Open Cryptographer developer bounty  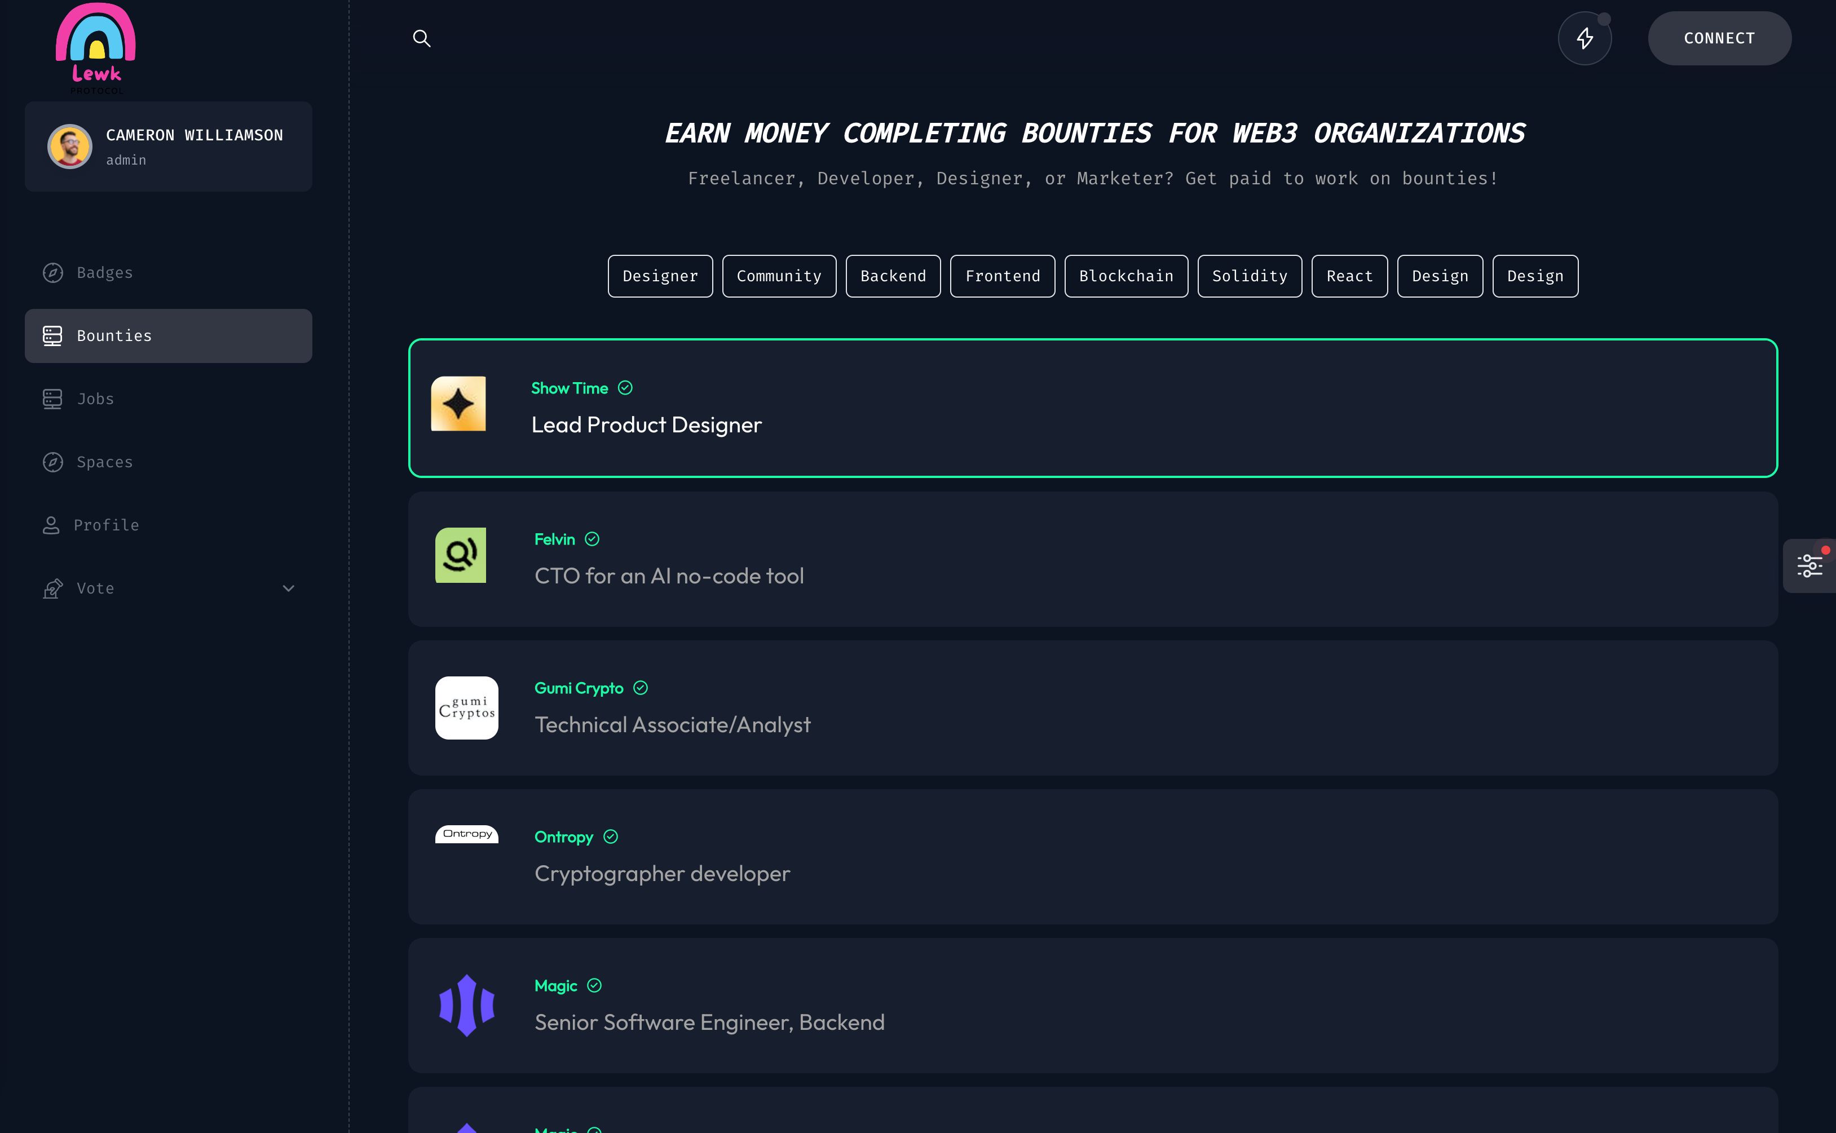[x=663, y=874]
